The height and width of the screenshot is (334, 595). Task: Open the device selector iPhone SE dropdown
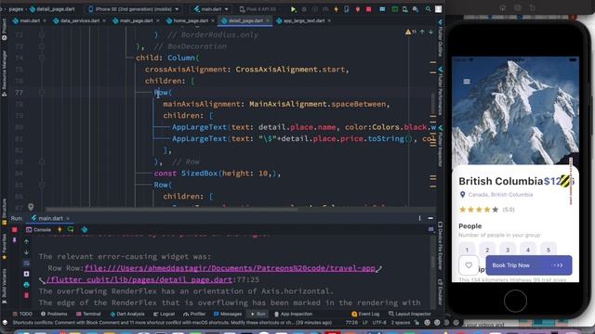click(133, 9)
